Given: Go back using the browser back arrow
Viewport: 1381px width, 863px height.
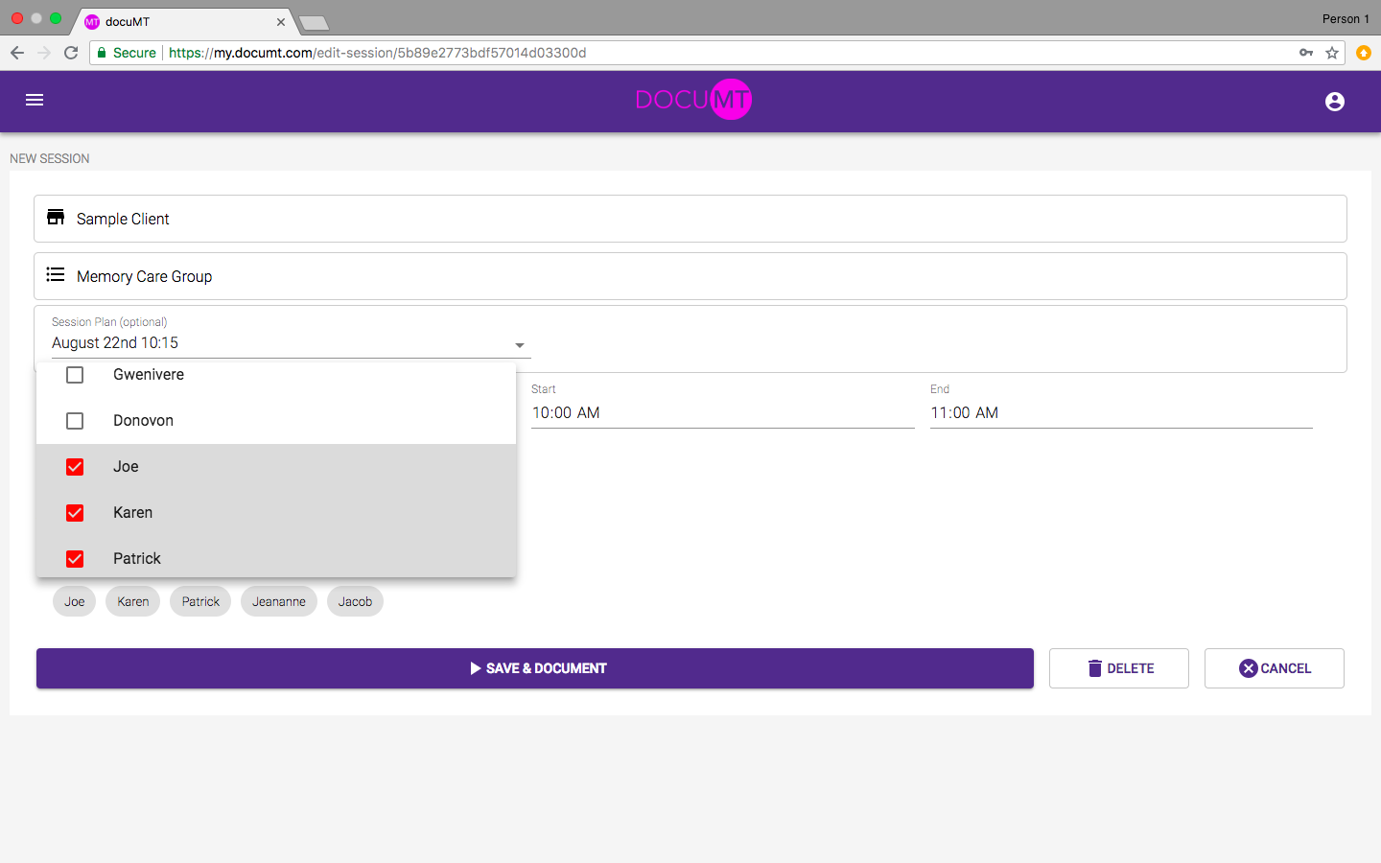Looking at the screenshot, I should point(17,53).
